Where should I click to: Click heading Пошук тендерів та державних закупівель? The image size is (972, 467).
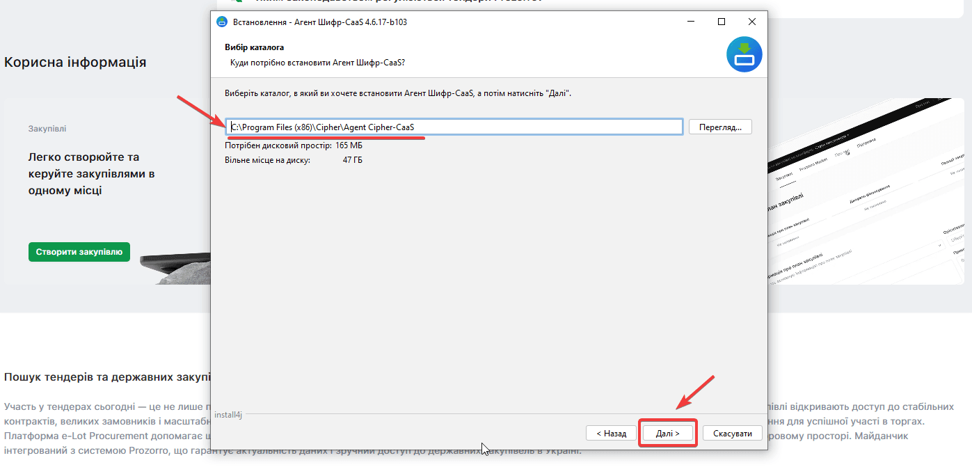coord(106,377)
